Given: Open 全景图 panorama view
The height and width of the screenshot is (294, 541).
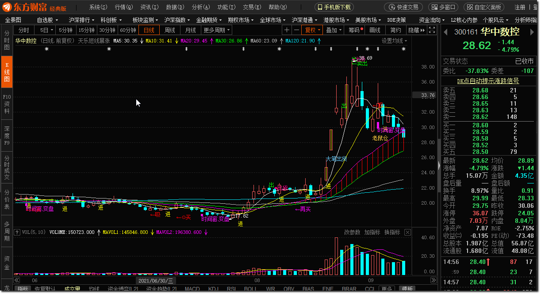Looking at the screenshot, I should pos(13,20).
